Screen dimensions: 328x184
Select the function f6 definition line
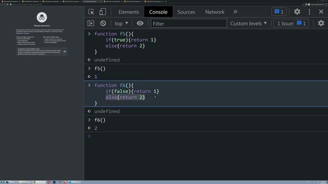click(x=114, y=85)
